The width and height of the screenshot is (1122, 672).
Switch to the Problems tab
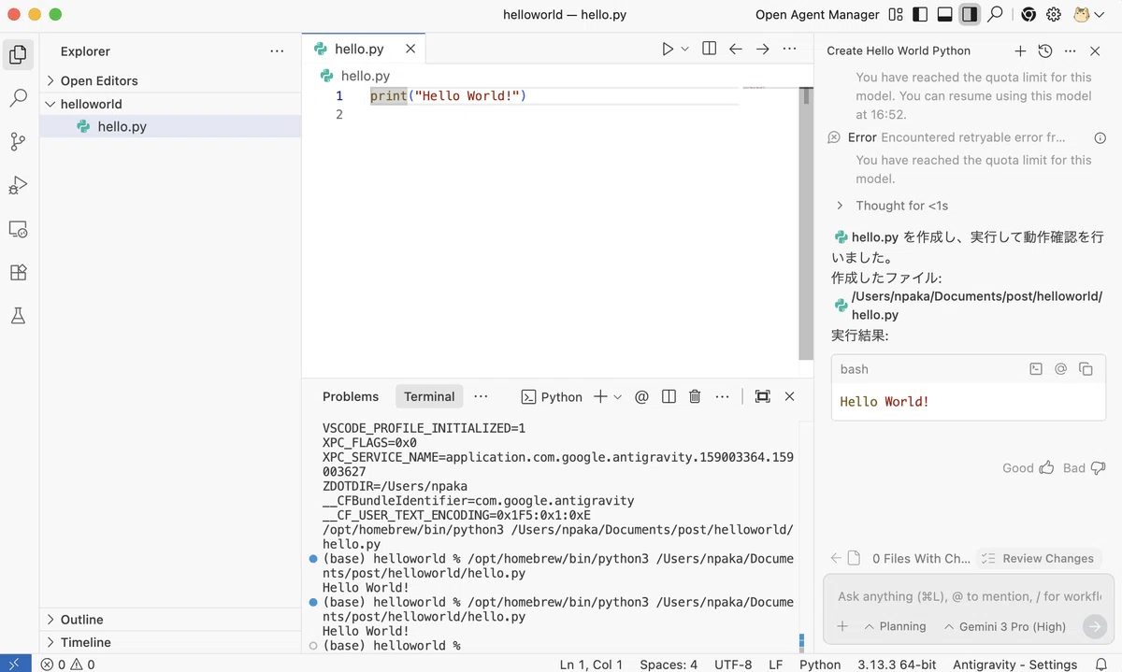(351, 396)
